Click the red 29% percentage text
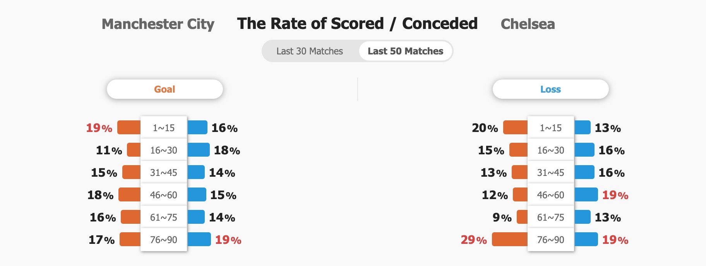Screen dimensions: 706x267 pos(474,240)
